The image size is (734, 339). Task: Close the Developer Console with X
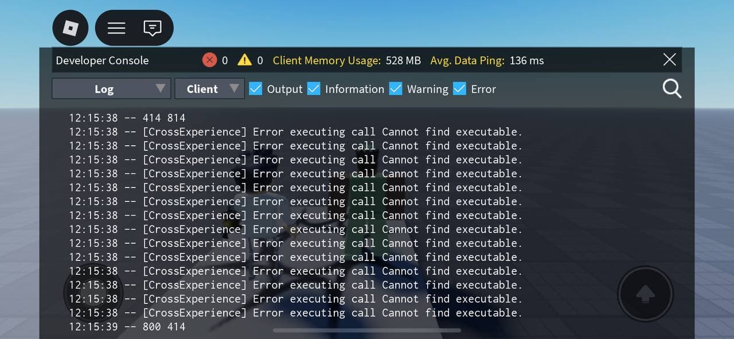coord(669,60)
